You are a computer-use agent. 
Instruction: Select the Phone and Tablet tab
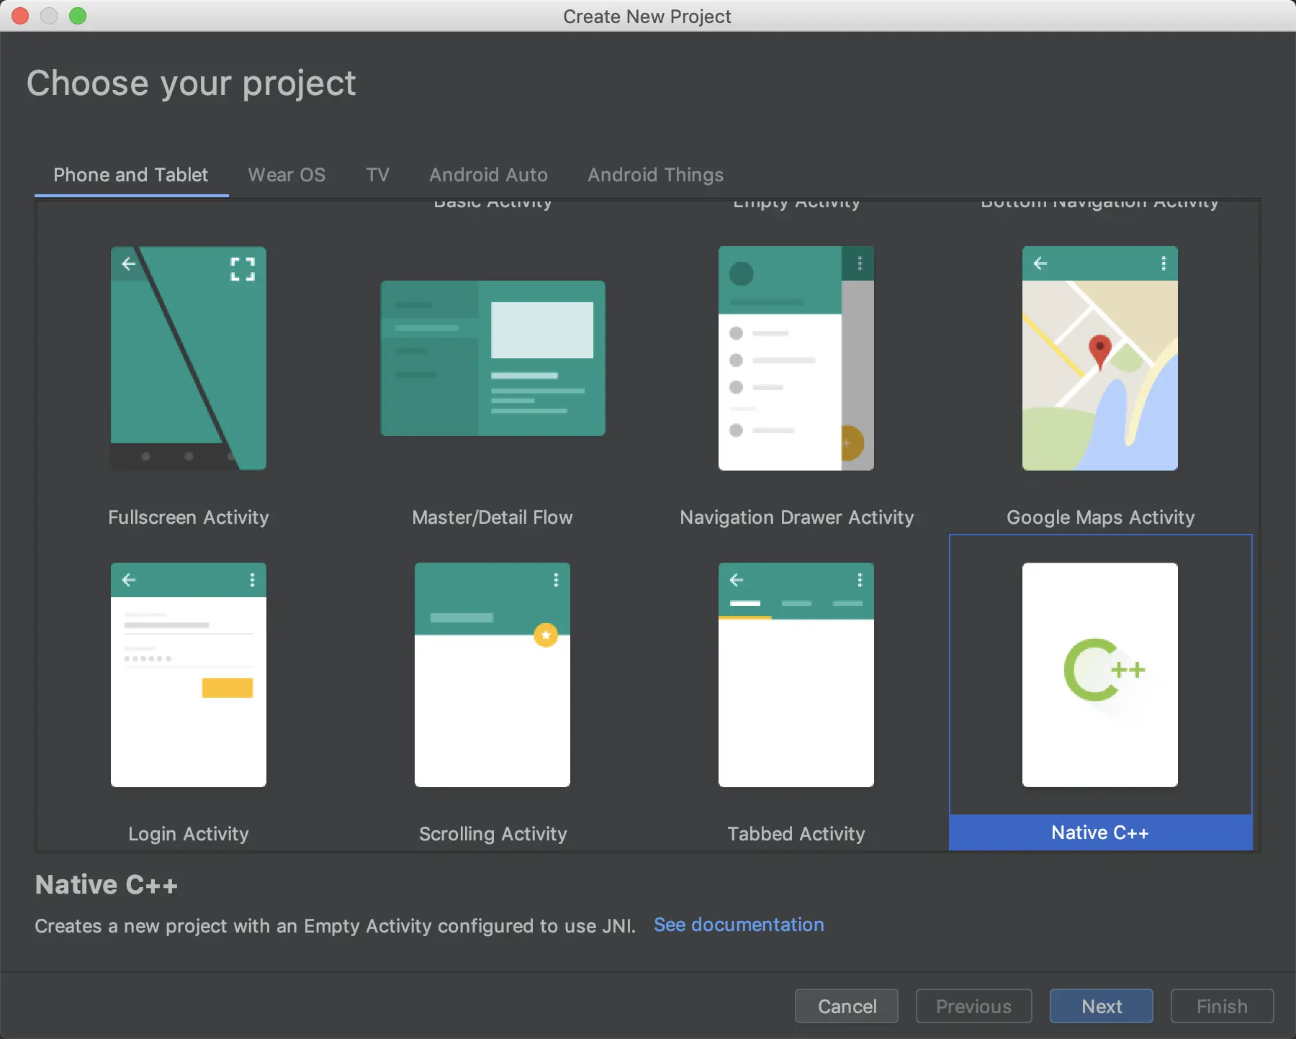click(x=131, y=175)
